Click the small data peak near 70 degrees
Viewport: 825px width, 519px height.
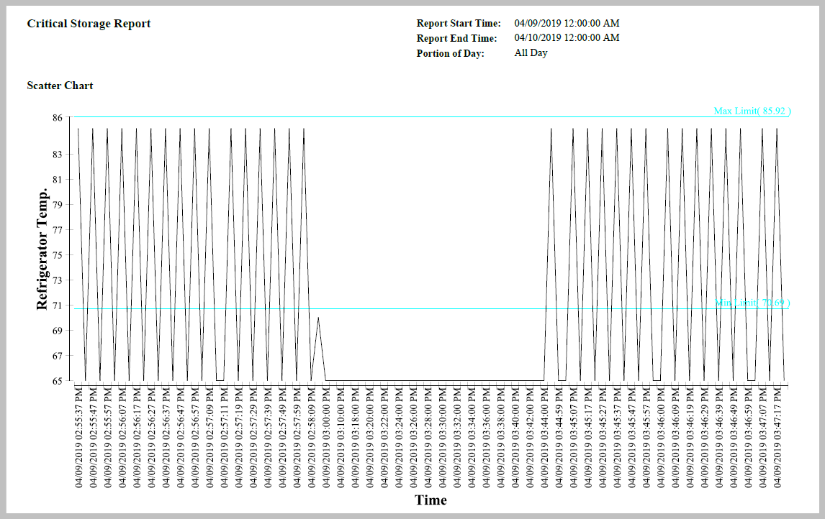point(318,318)
